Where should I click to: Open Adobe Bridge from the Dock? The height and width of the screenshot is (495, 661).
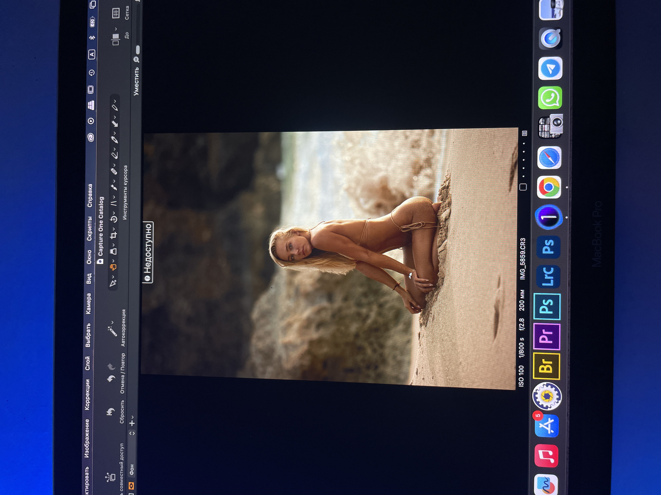547,367
